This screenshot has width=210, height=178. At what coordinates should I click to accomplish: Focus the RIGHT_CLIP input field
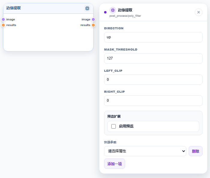153,101
